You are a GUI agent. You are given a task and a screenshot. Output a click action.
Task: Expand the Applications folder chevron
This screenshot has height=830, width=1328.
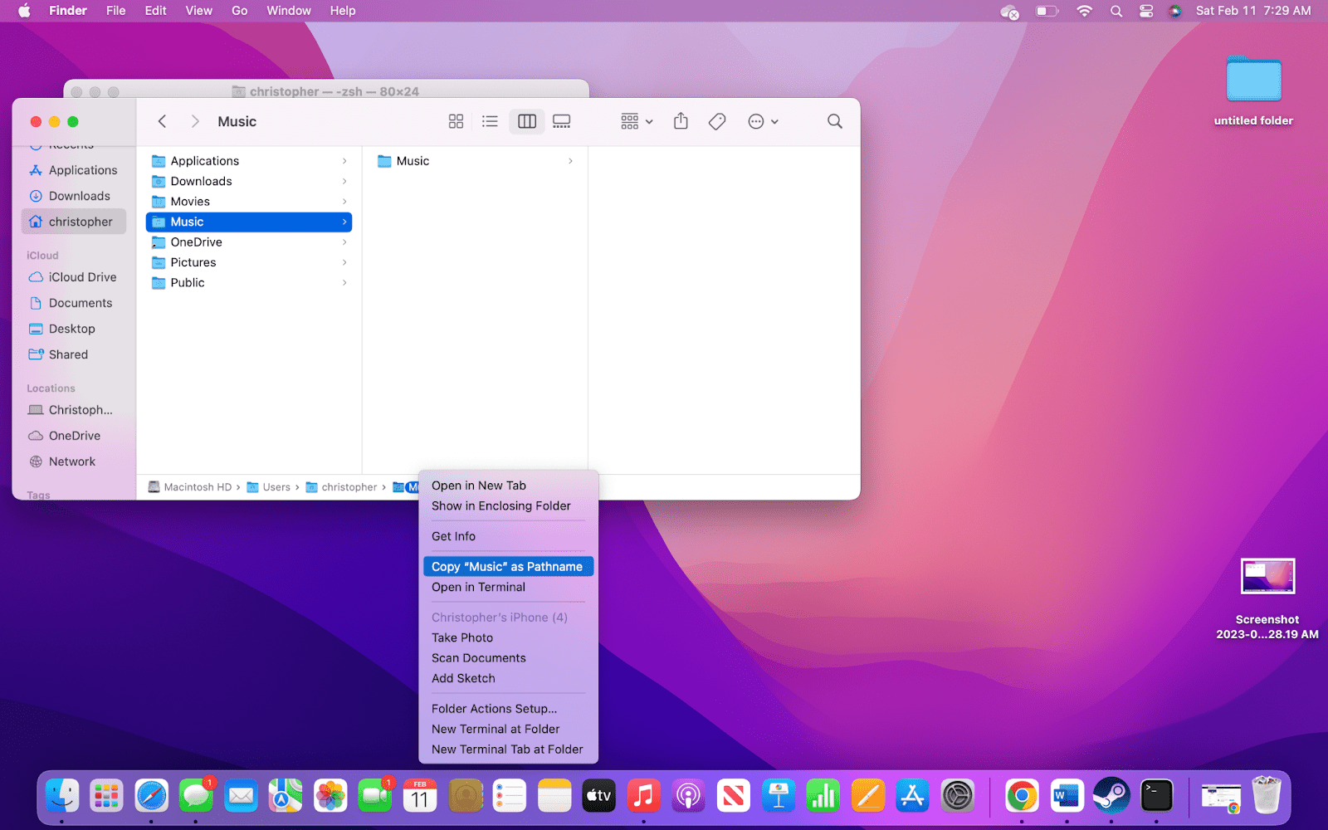tap(344, 161)
